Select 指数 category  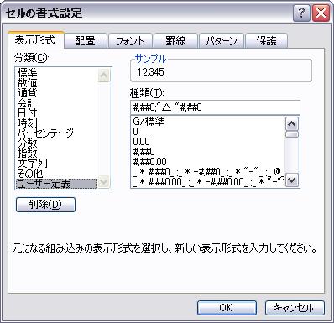pos(56,154)
